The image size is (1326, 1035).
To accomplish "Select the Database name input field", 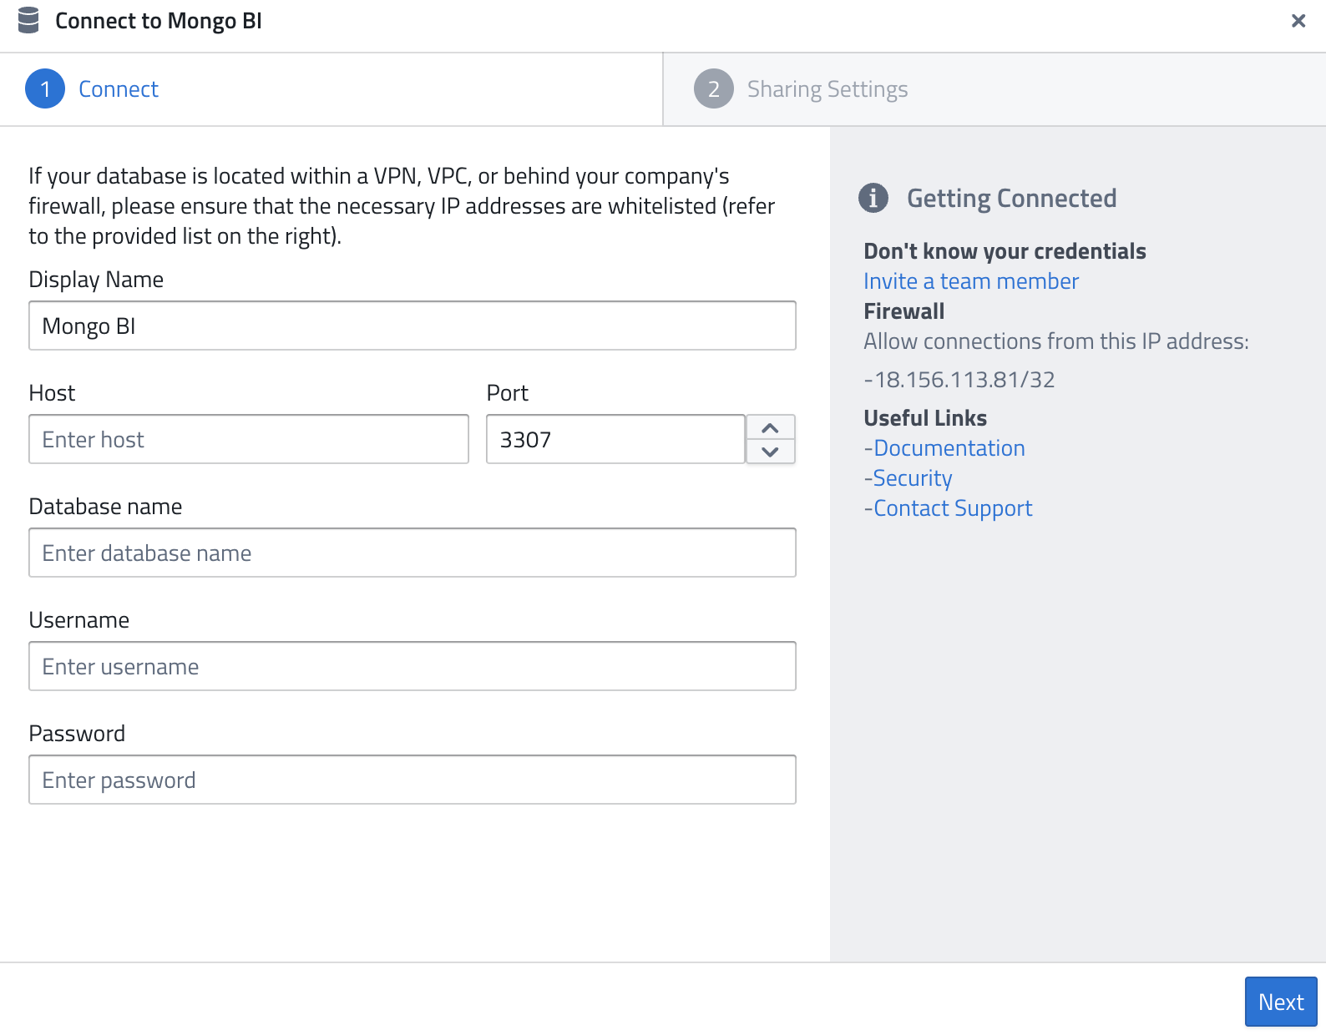I will (412, 553).
